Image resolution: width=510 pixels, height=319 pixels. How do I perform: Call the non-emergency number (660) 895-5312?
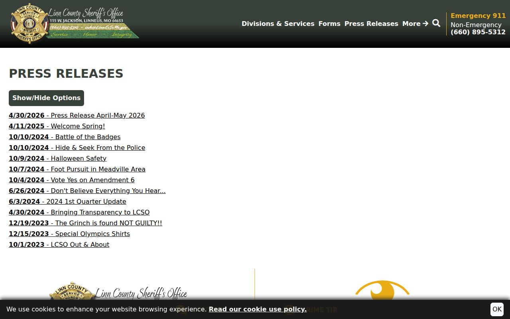pos(478,32)
